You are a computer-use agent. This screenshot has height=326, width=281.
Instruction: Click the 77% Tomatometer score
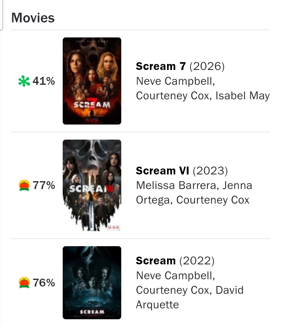[44, 186]
